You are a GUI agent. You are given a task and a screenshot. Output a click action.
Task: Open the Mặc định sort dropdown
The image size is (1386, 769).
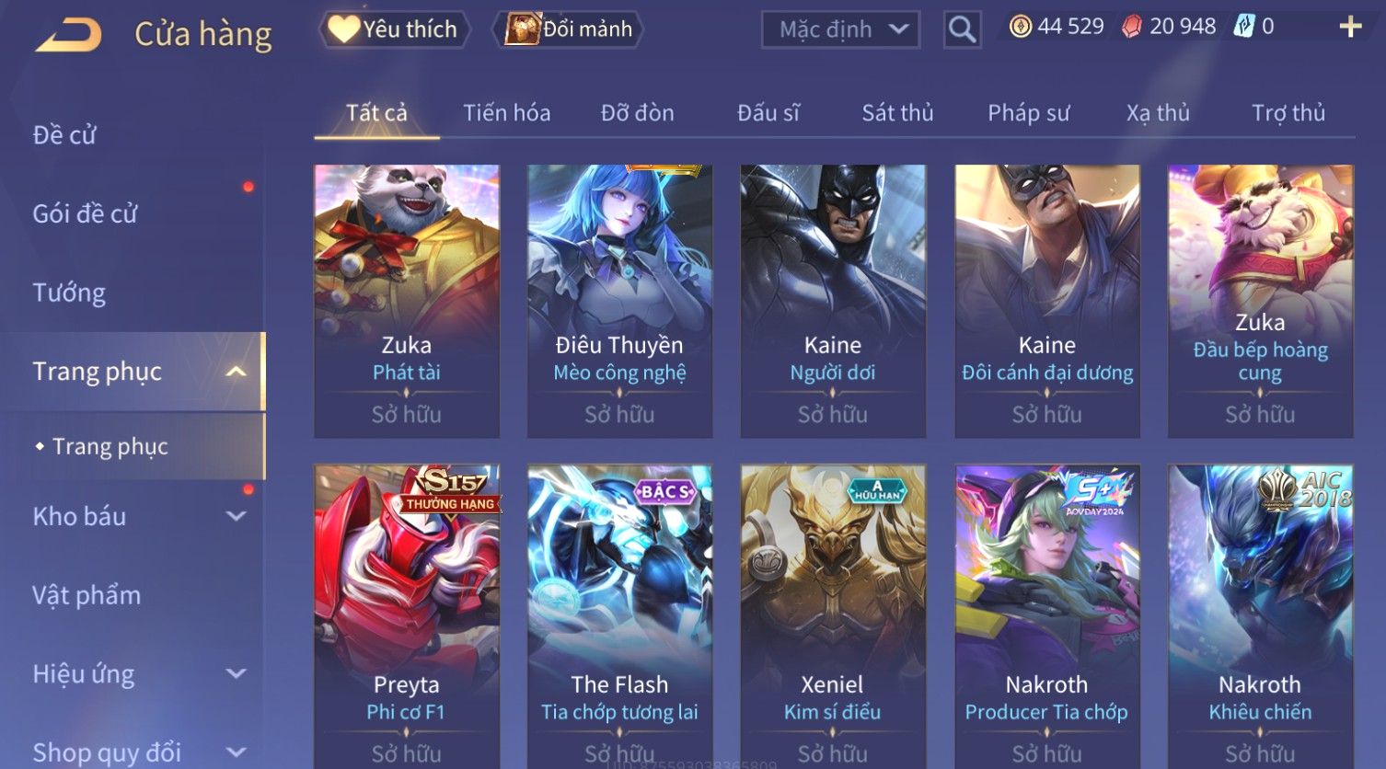(x=840, y=30)
